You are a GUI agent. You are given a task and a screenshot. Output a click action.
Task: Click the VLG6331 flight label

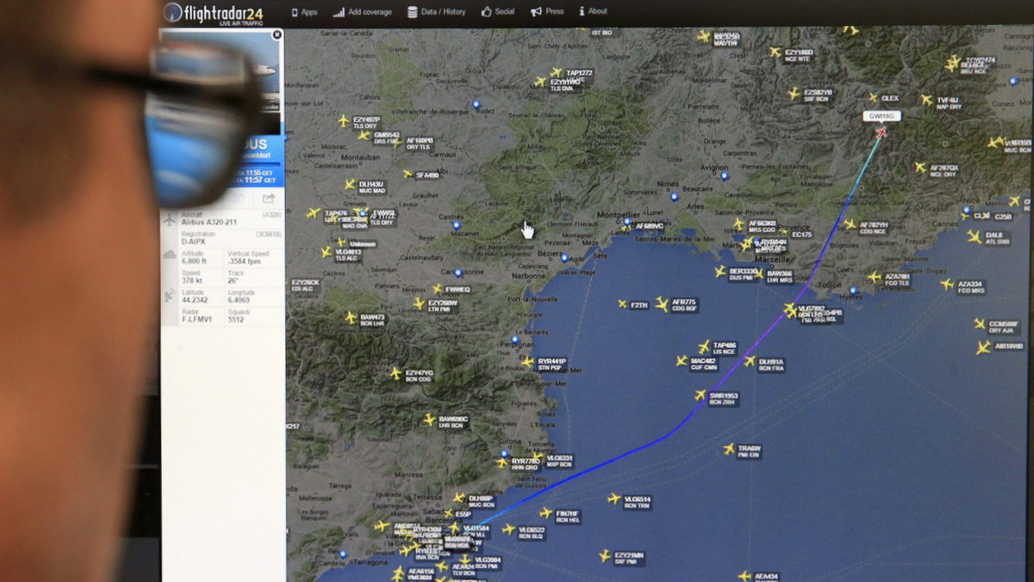559,461
